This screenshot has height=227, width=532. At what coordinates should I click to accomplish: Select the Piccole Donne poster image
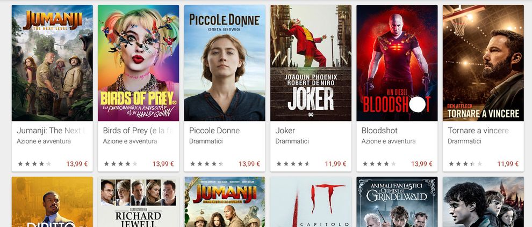pyautogui.click(x=225, y=63)
